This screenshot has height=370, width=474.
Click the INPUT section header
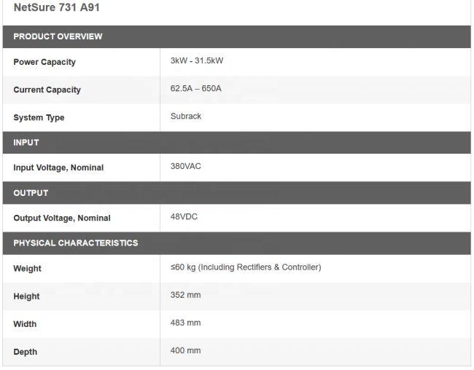[237, 143]
